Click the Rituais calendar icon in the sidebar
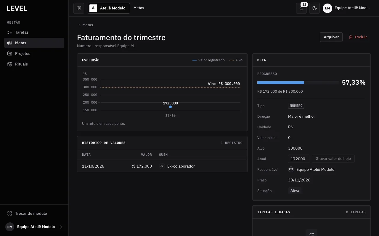 coord(10,64)
